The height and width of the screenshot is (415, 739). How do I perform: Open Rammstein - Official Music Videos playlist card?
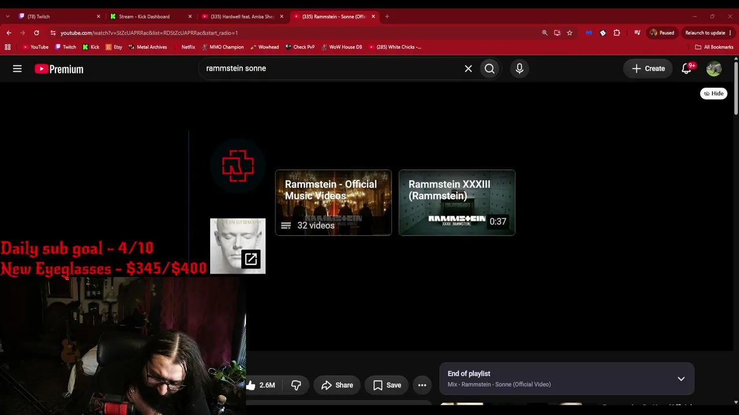pyautogui.click(x=333, y=202)
